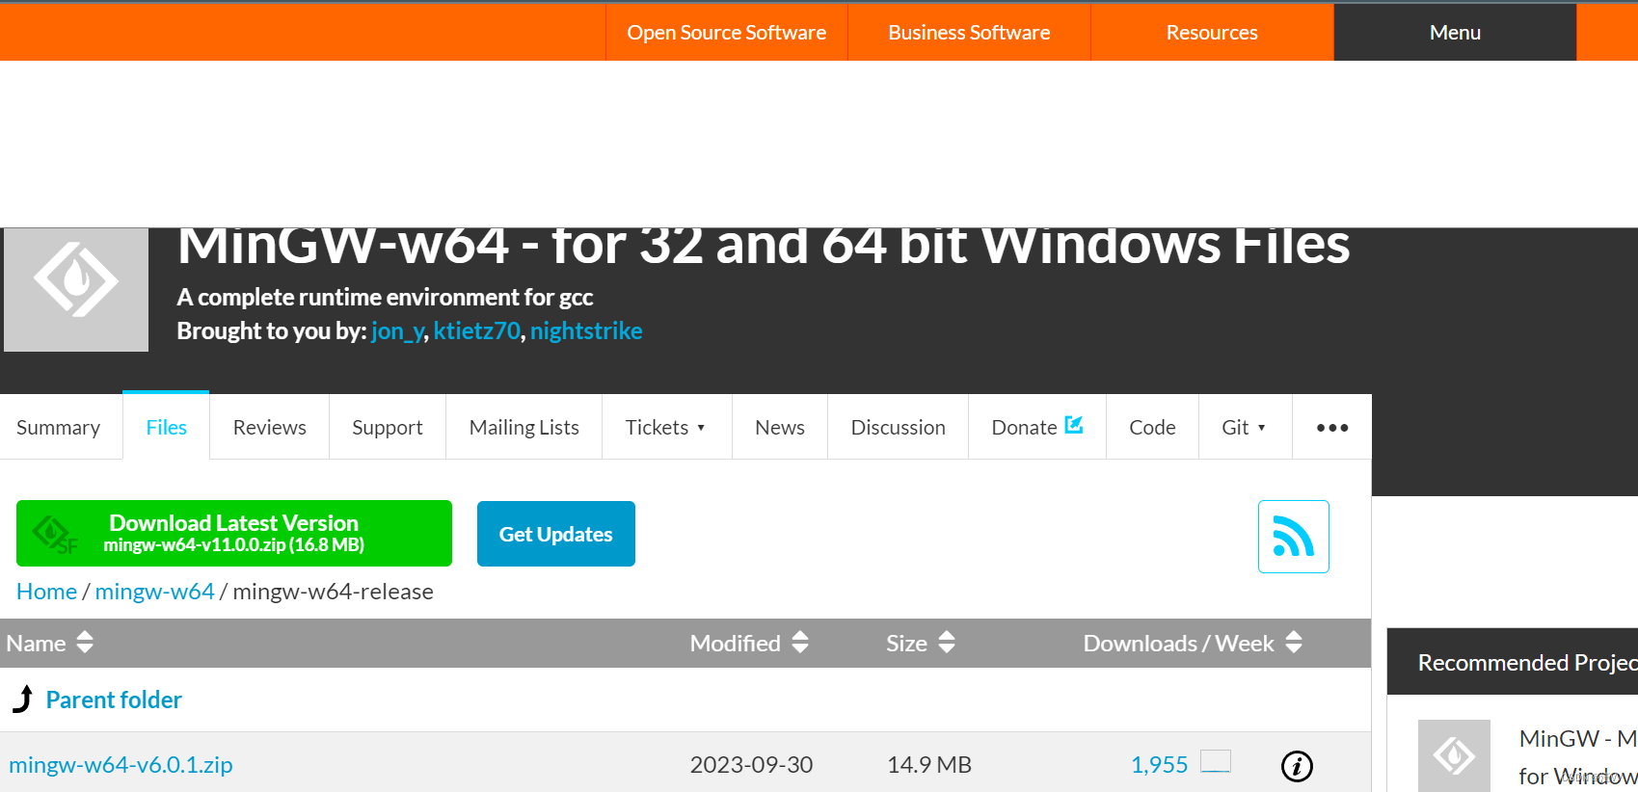Click the Recommended project MinGW logo thumbnail

(1454, 755)
